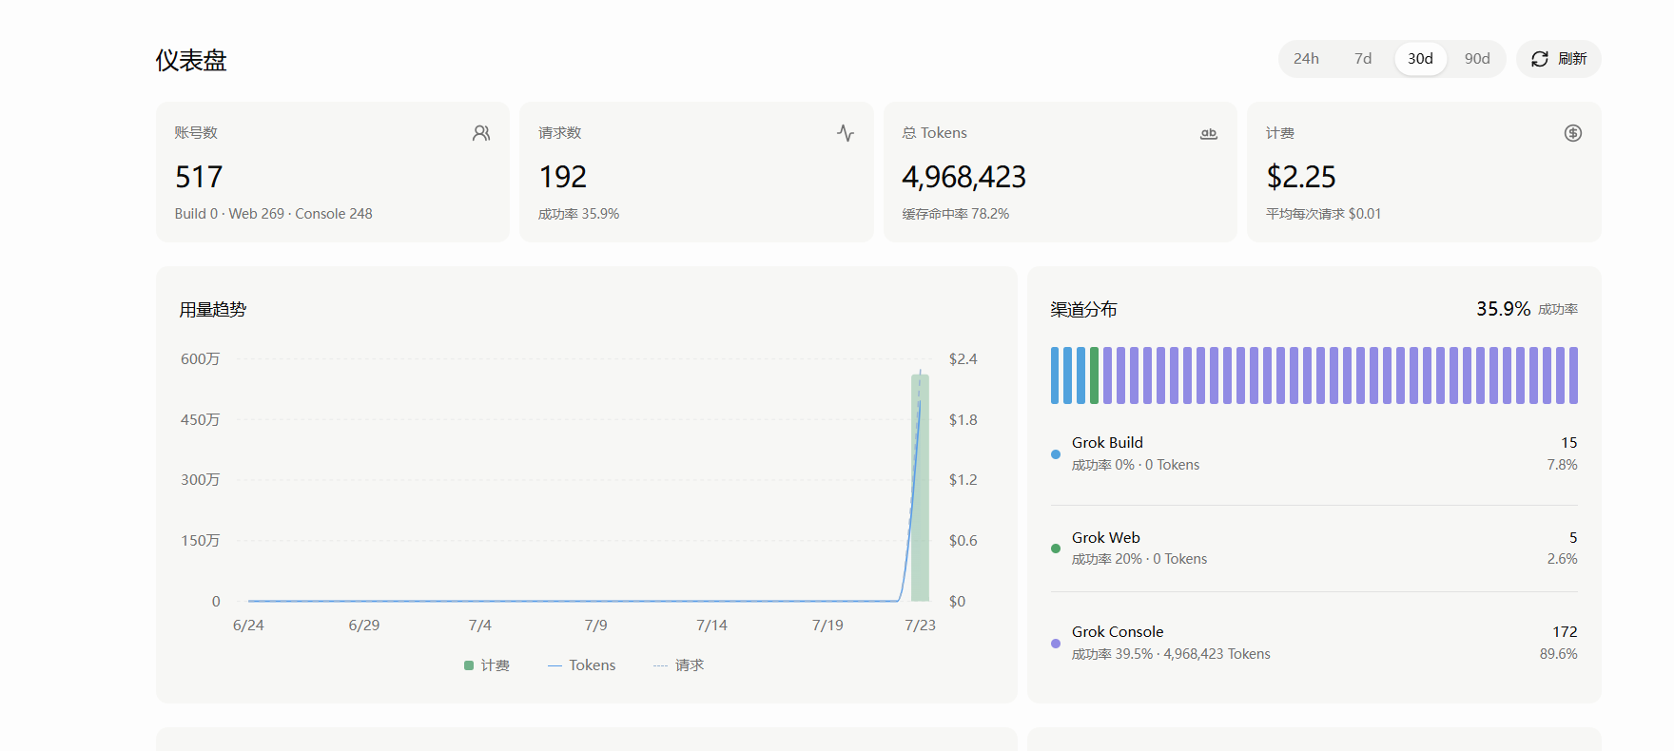Click the 7/23 spike in usage chart
Screen dimensions: 1674x751
click(920, 487)
